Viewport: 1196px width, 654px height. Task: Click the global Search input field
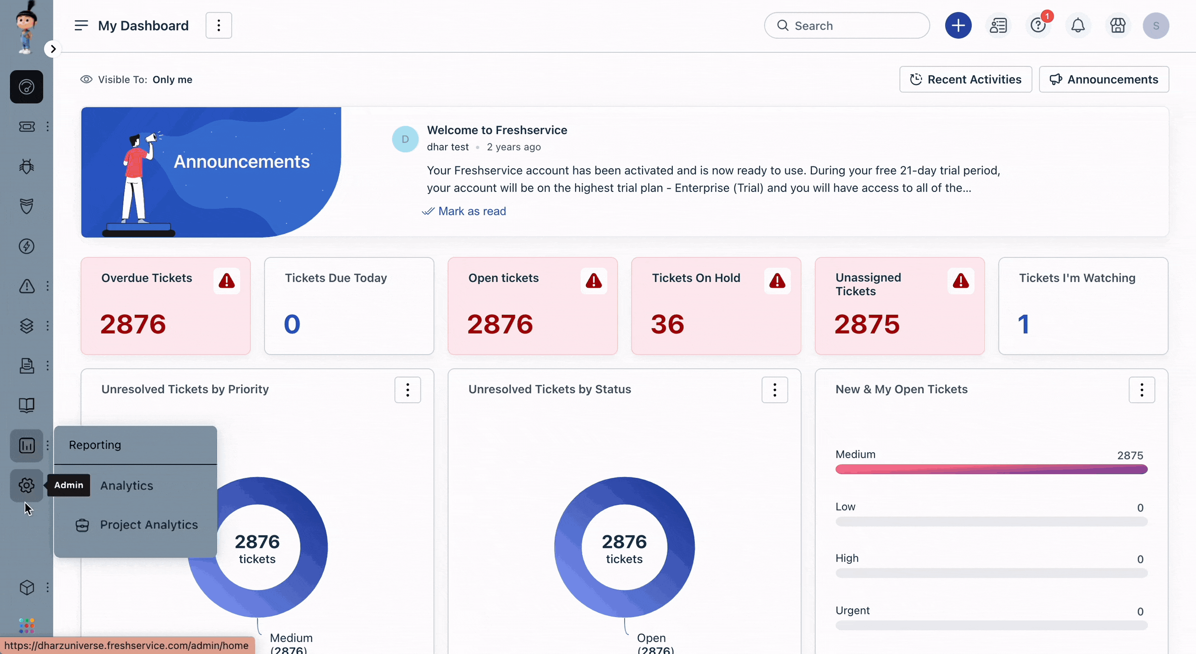pos(847,26)
